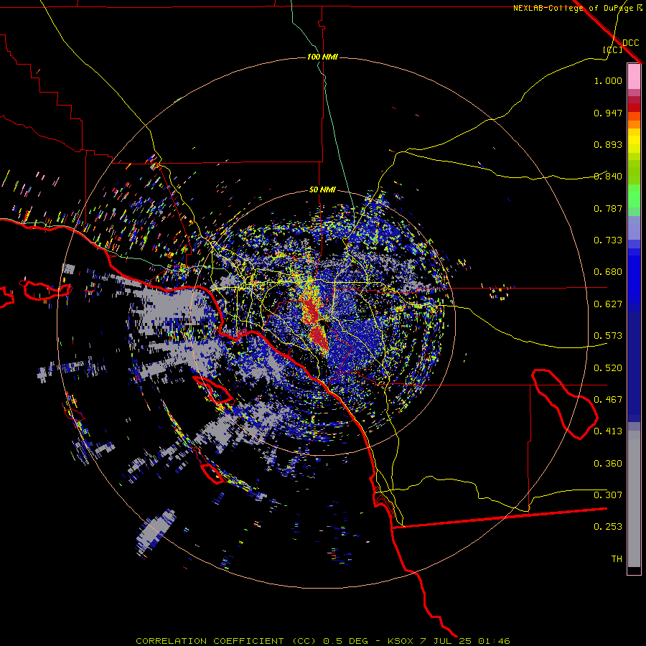Click the 100 NMI range ring label
This screenshot has width=646, height=646.
[x=322, y=57]
